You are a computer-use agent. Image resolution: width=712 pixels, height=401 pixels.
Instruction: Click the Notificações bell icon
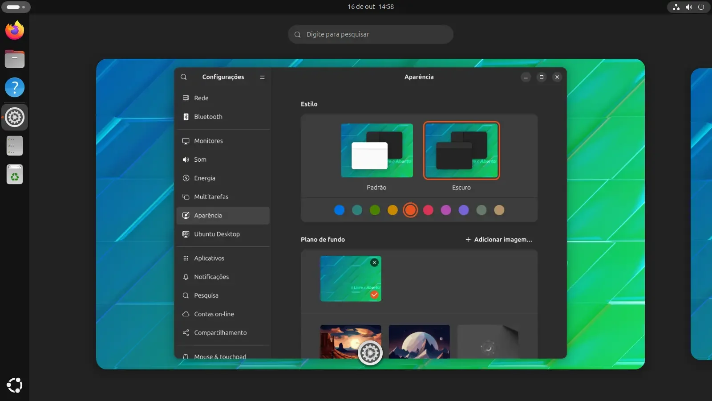pyautogui.click(x=186, y=277)
